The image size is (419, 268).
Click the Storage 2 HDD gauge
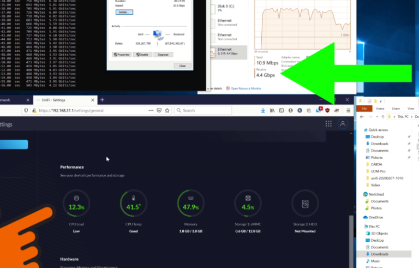point(305,203)
